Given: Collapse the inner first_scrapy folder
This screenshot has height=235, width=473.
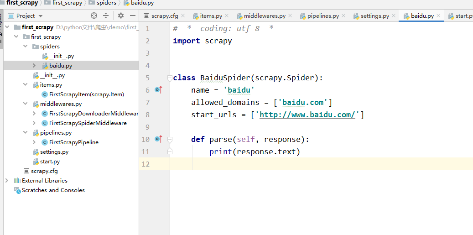Looking at the screenshot, I should (x=16, y=37).
